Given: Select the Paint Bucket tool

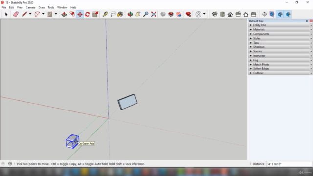Looking at the screenshot, I should (x=120, y=14).
